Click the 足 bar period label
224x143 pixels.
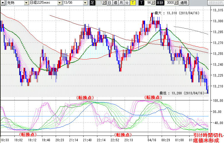coord(92,3)
